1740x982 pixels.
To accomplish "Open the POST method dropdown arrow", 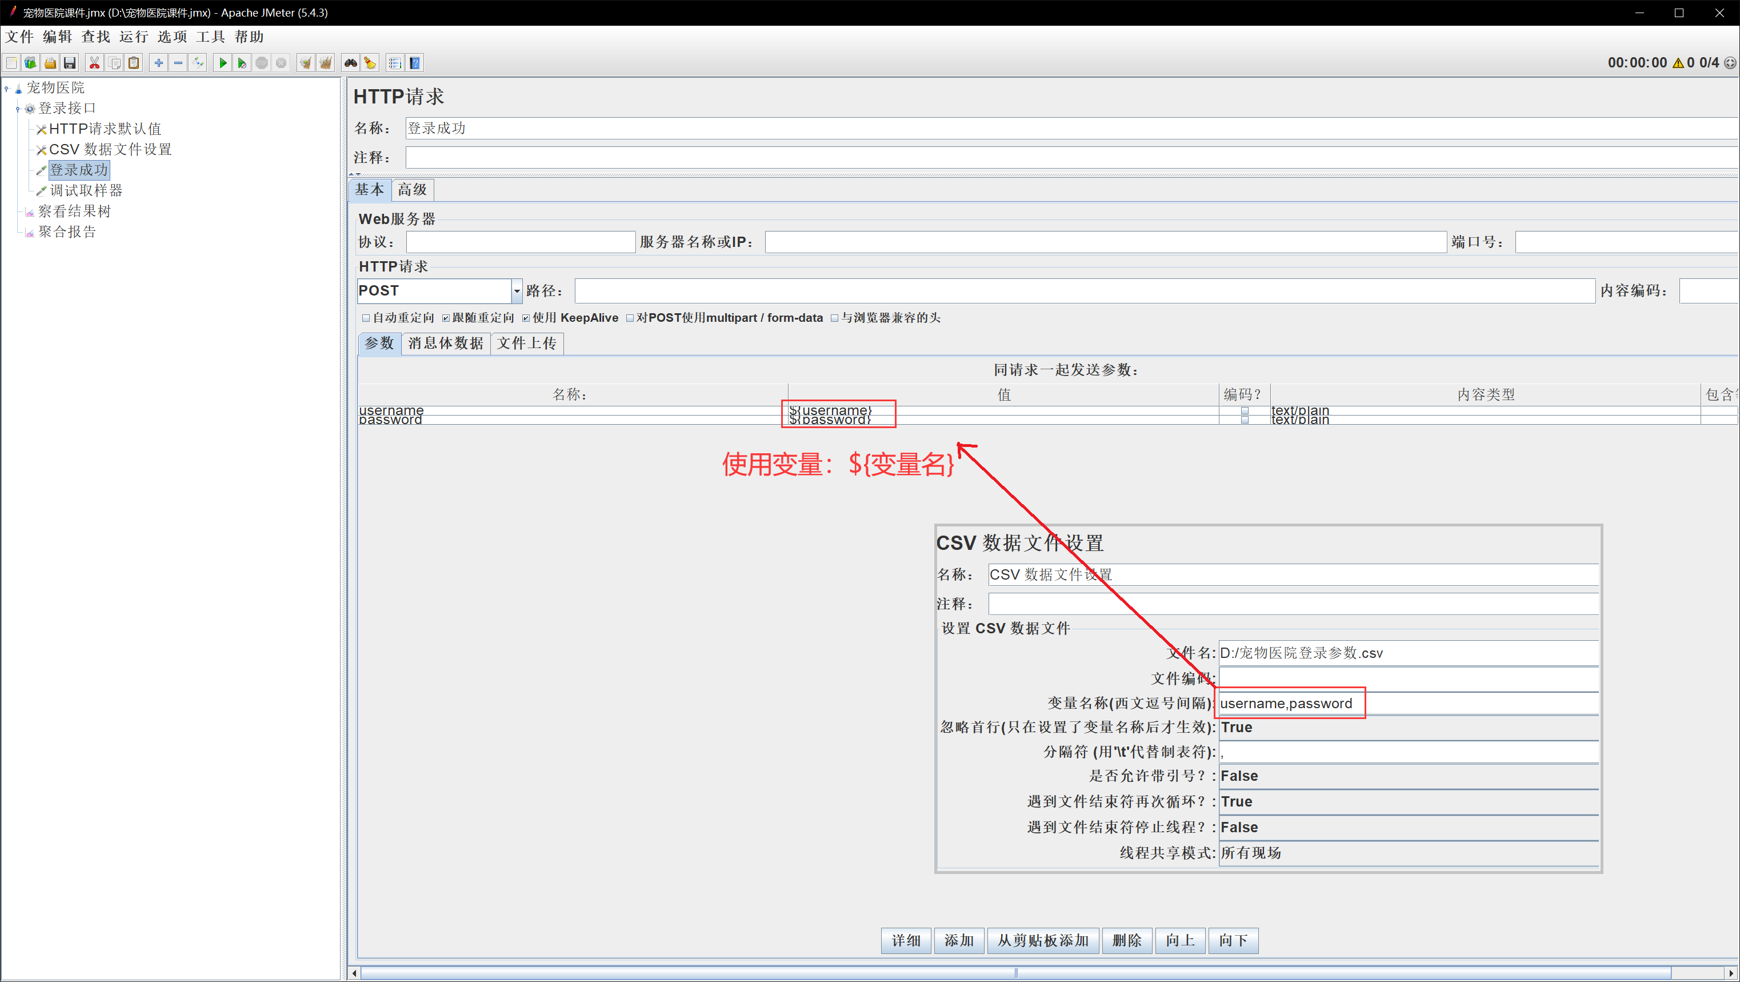I will tap(517, 292).
